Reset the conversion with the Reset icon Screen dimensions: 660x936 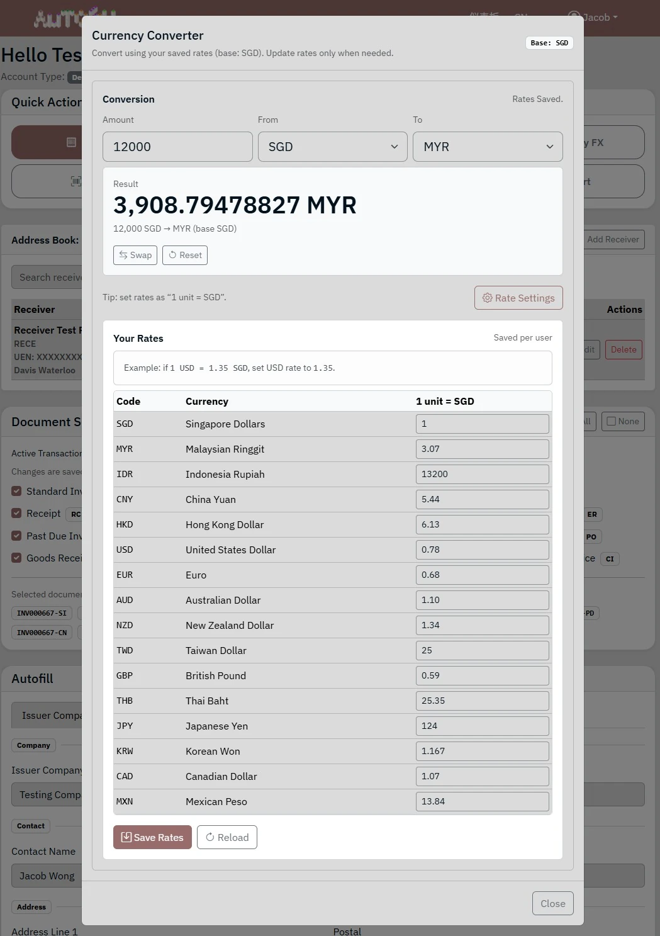(x=173, y=255)
